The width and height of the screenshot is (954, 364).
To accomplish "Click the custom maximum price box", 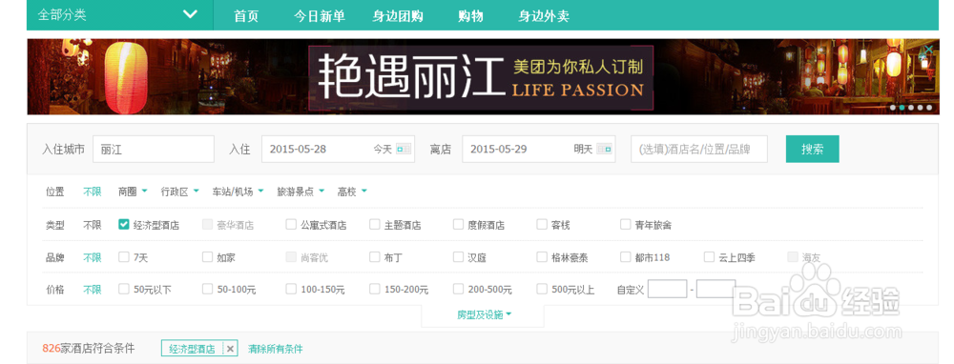I will pyautogui.click(x=715, y=290).
